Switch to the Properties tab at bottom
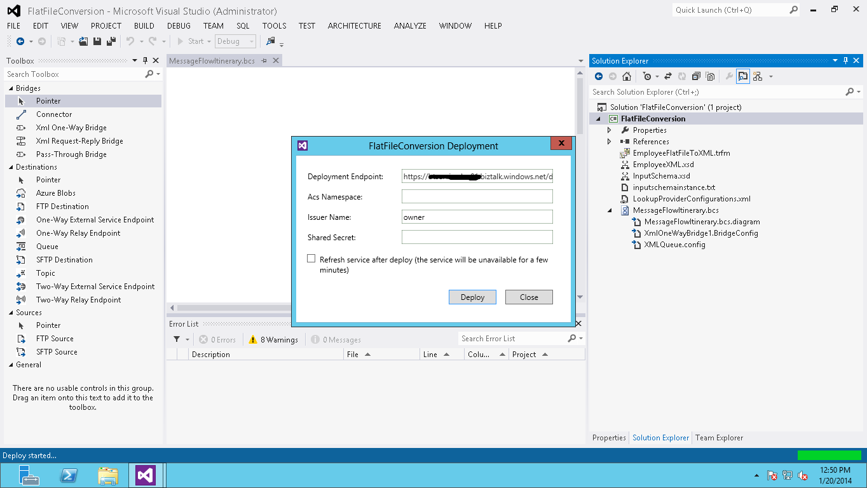 (x=609, y=438)
